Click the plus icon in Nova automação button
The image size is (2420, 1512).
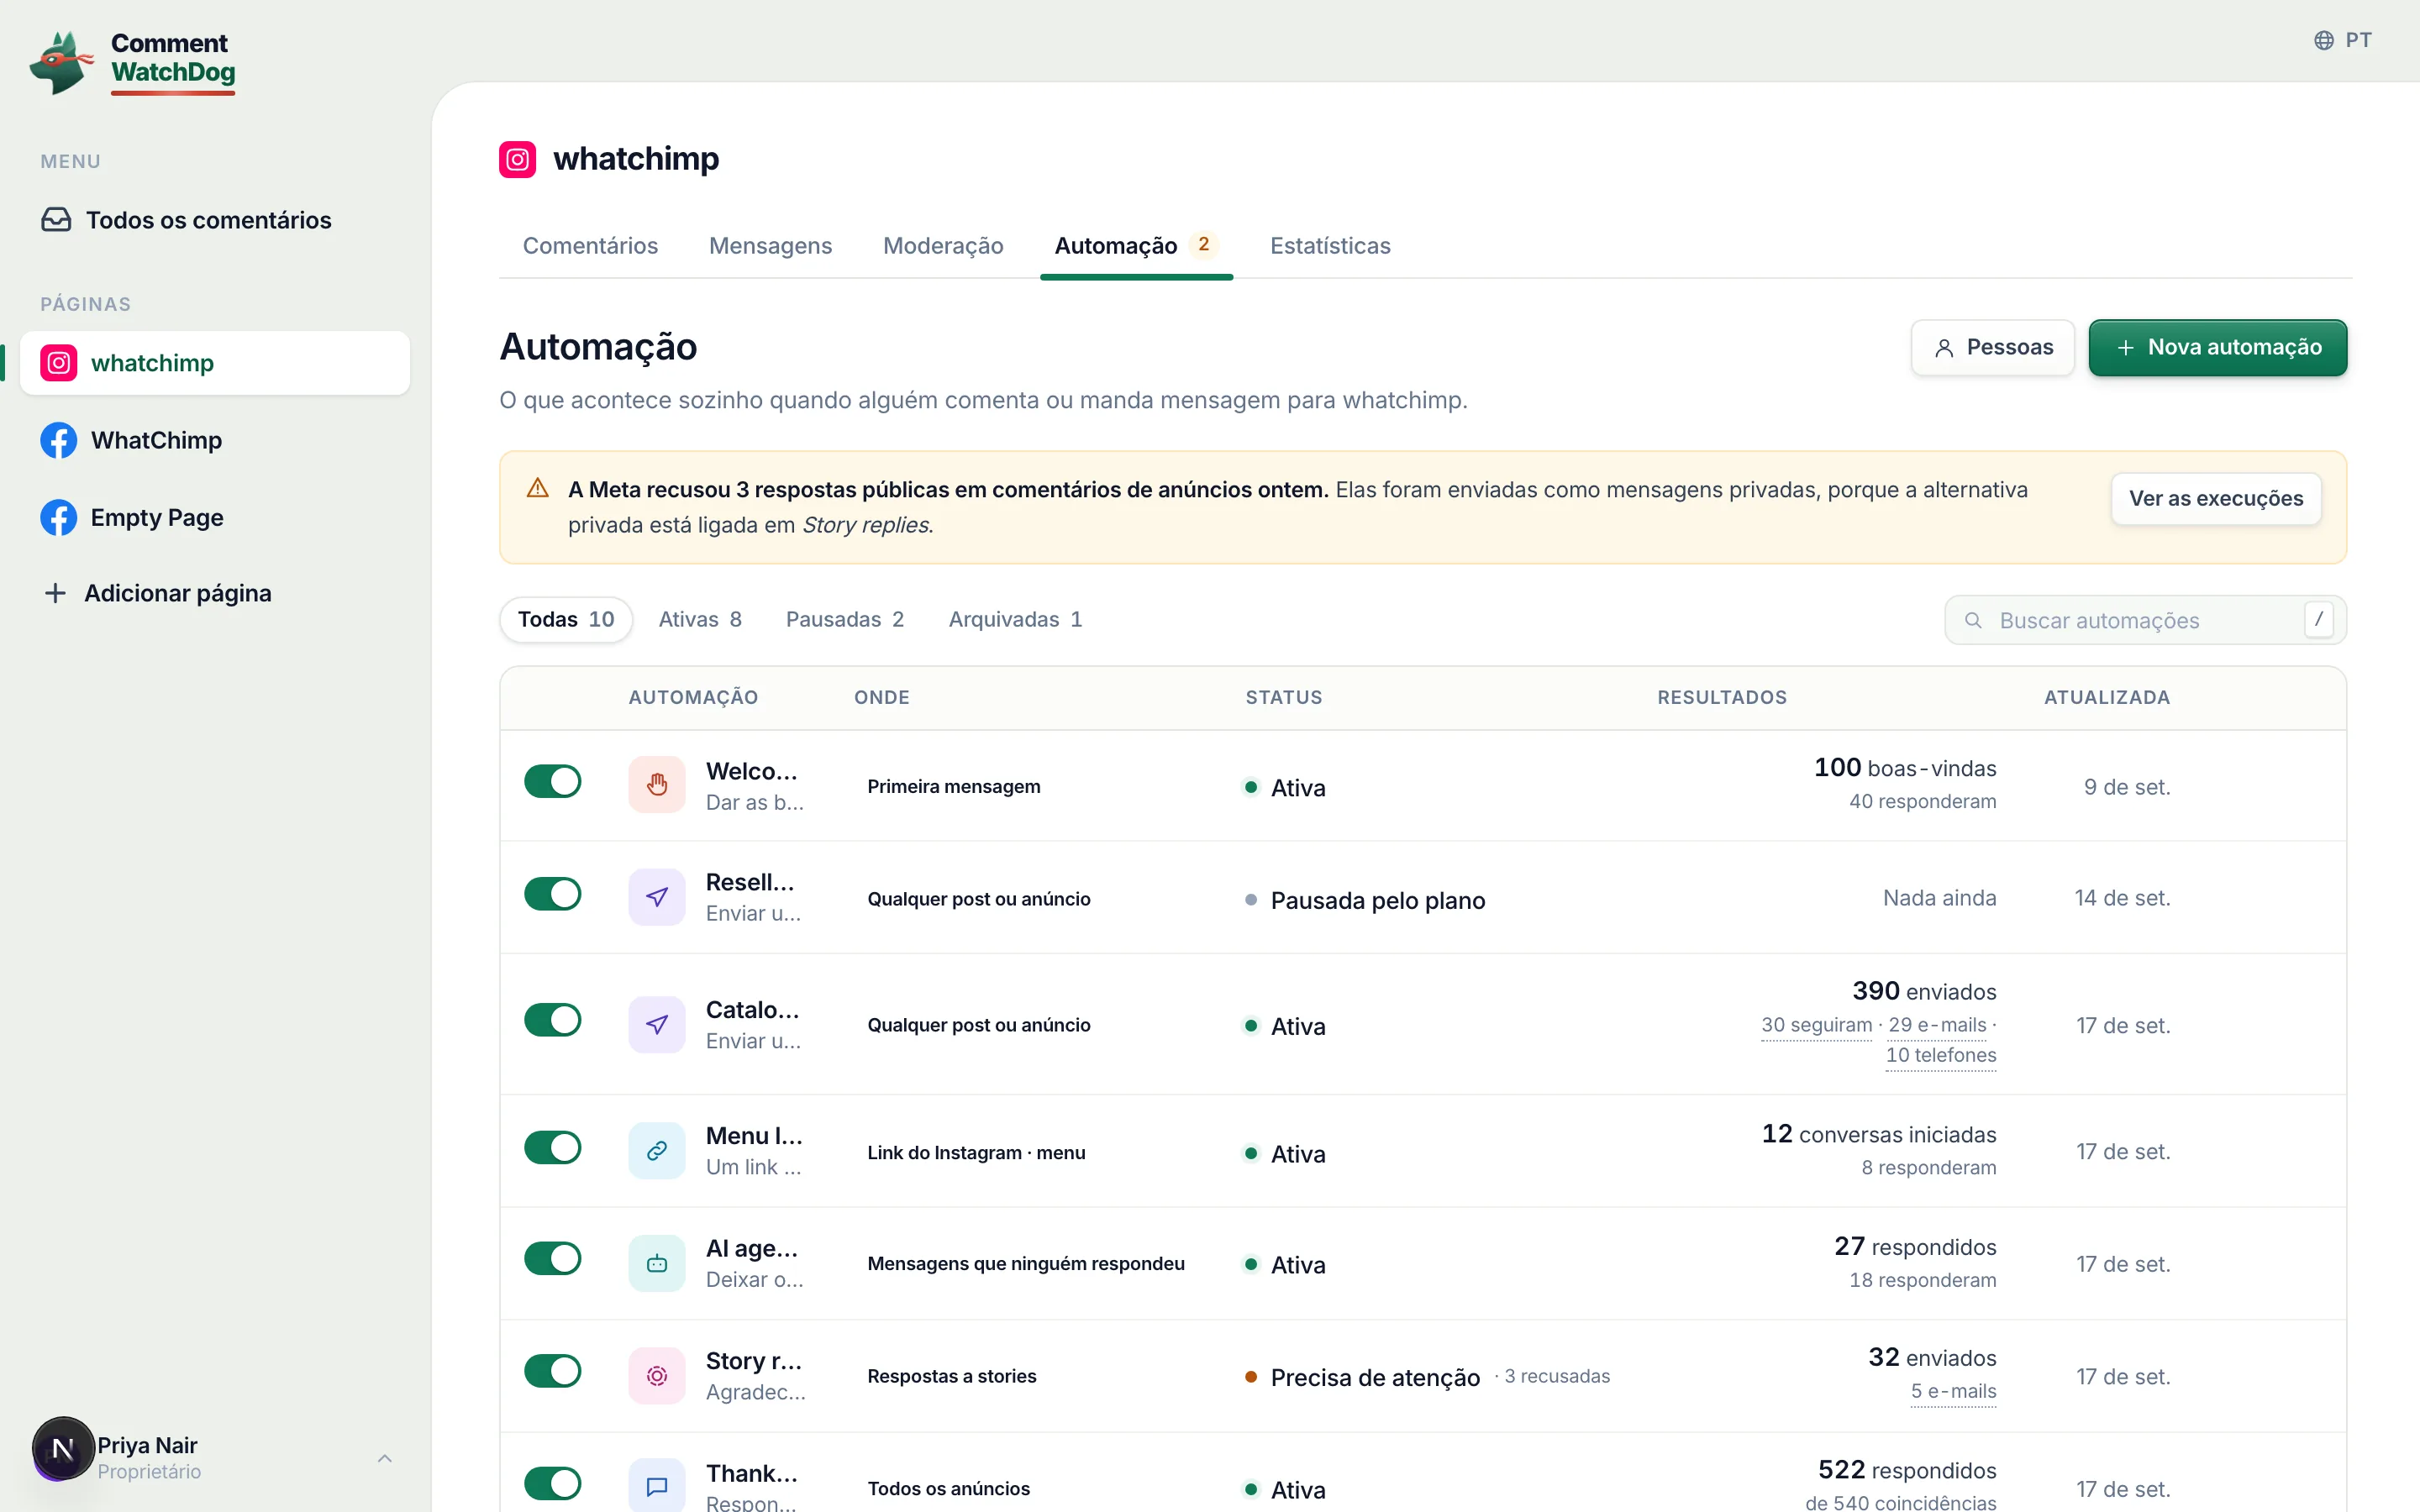tap(2125, 348)
